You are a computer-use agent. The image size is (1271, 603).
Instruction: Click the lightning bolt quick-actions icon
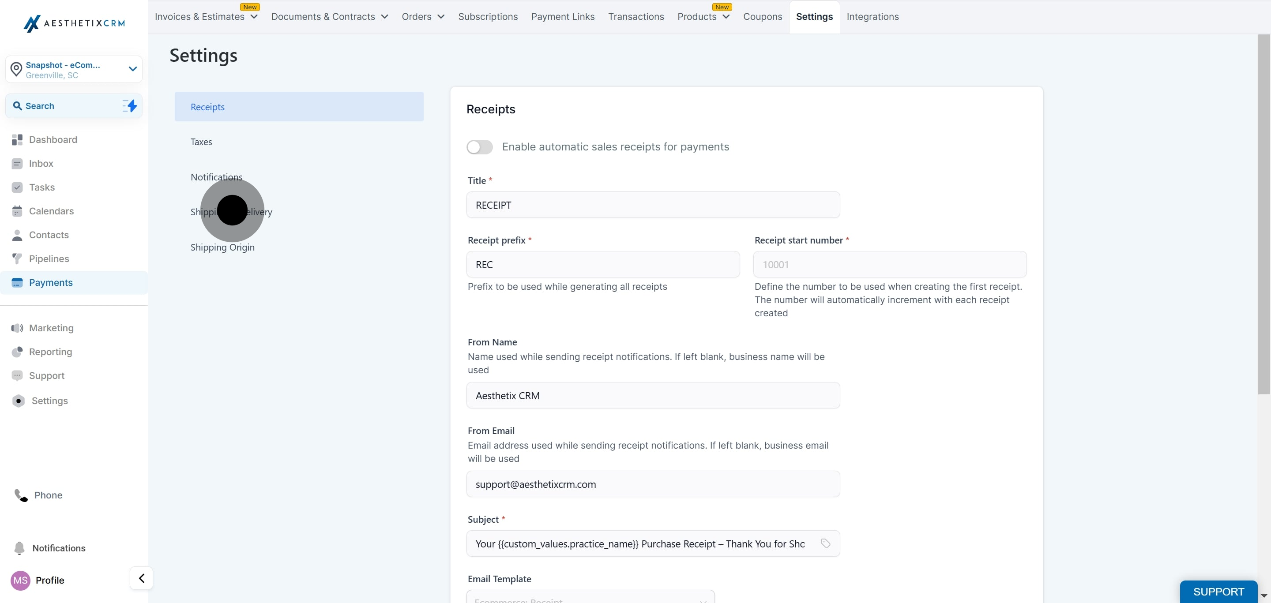(x=130, y=105)
